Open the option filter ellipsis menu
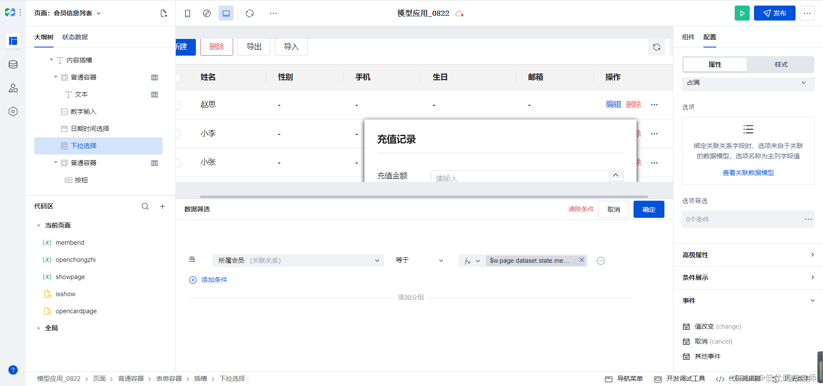Viewport: 823px width, 386px height. coord(808,219)
